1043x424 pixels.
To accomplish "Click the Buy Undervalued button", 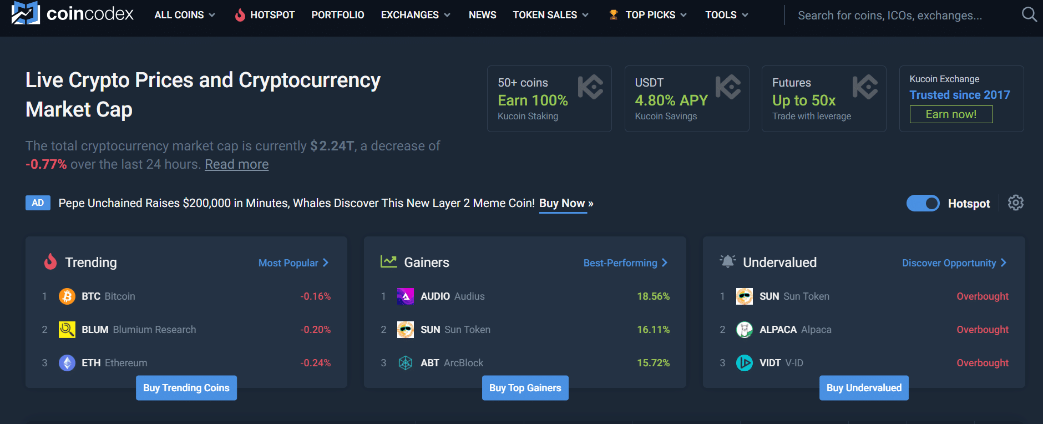I will point(864,388).
